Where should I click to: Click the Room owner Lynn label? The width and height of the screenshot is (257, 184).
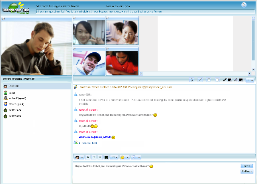pyautogui.click(x=118, y=6)
